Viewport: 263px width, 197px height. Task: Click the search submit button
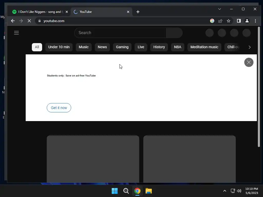[174, 33]
